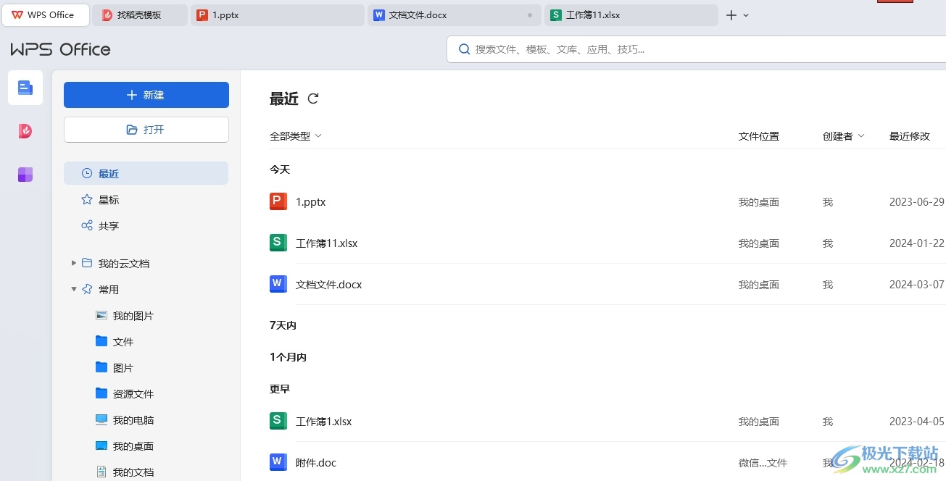Select 最近 in the sidebar

click(x=146, y=173)
